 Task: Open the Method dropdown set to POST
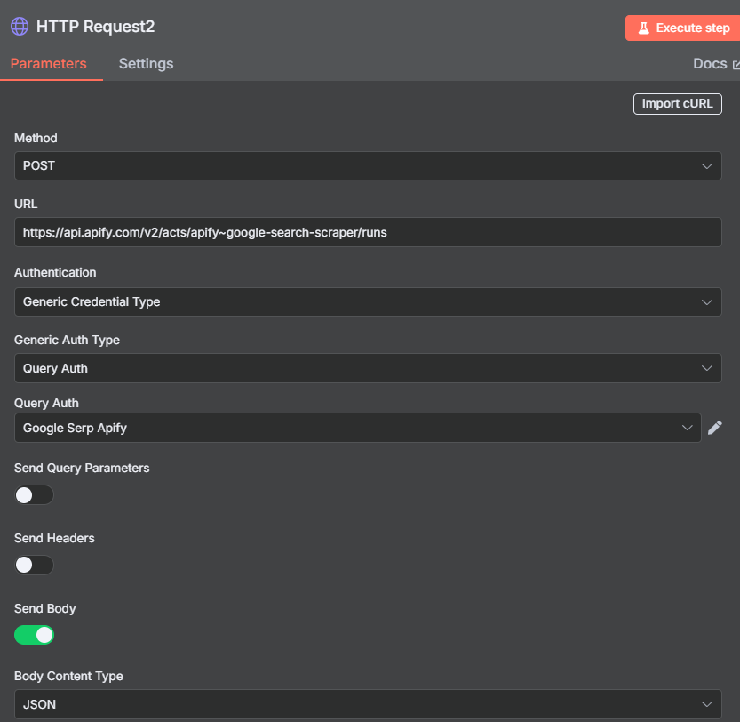[x=368, y=166]
